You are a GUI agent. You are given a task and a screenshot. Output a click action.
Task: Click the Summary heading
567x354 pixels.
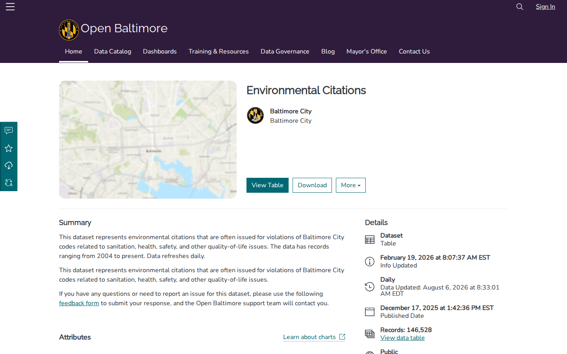75,223
